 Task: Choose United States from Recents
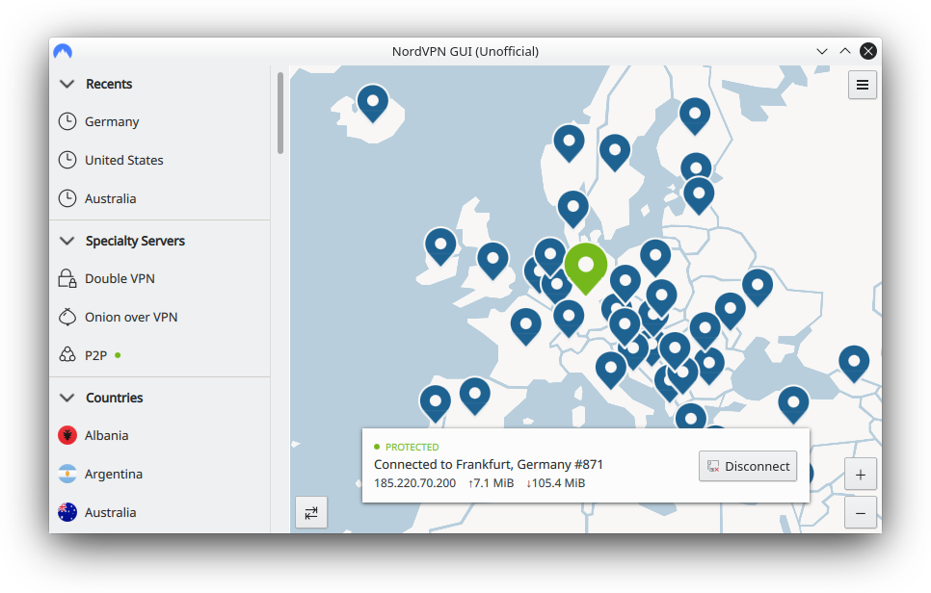[123, 161]
